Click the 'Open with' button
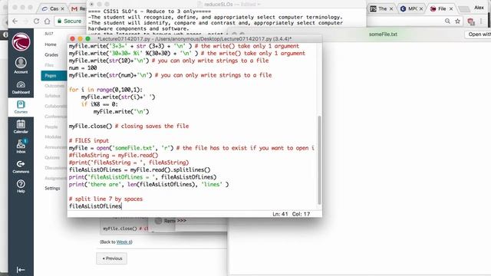 coord(478,34)
